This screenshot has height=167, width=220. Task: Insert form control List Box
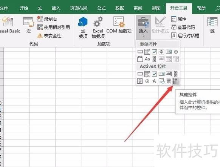coord(169,52)
